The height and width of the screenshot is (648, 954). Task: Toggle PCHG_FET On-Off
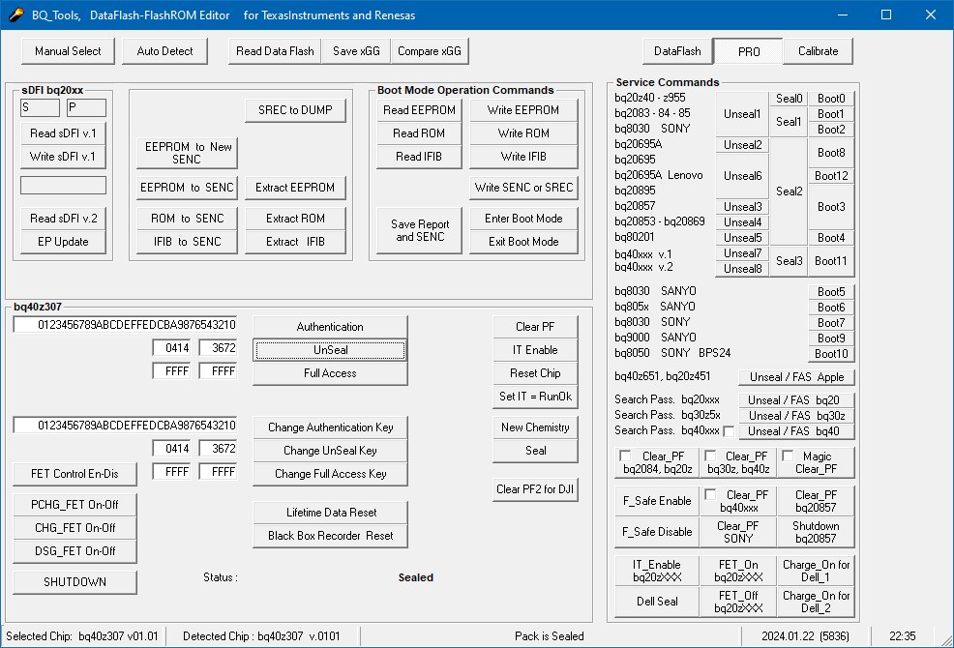click(x=75, y=505)
